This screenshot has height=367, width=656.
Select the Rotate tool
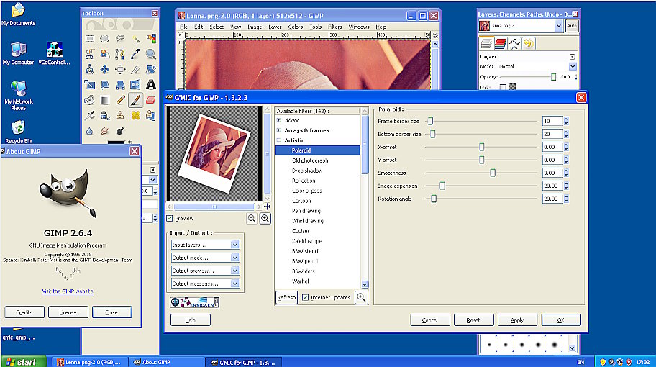[x=151, y=70]
